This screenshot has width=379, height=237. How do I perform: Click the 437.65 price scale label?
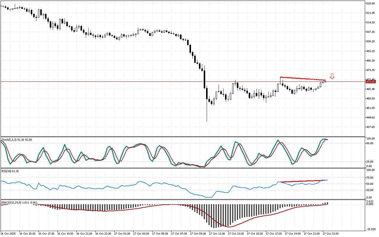370,127
